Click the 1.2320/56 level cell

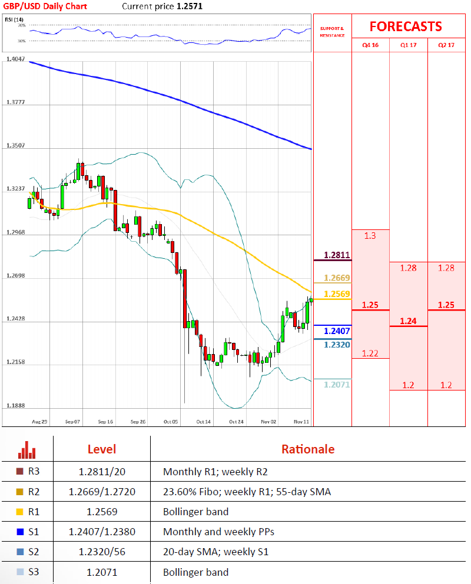coord(102,552)
